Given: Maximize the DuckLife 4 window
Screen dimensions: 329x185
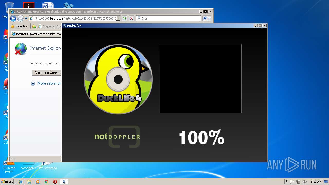Looking at the screenshot, I should click(260, 25).
